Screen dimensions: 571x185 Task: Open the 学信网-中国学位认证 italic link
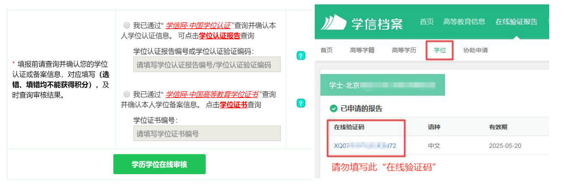pos(198,25)
